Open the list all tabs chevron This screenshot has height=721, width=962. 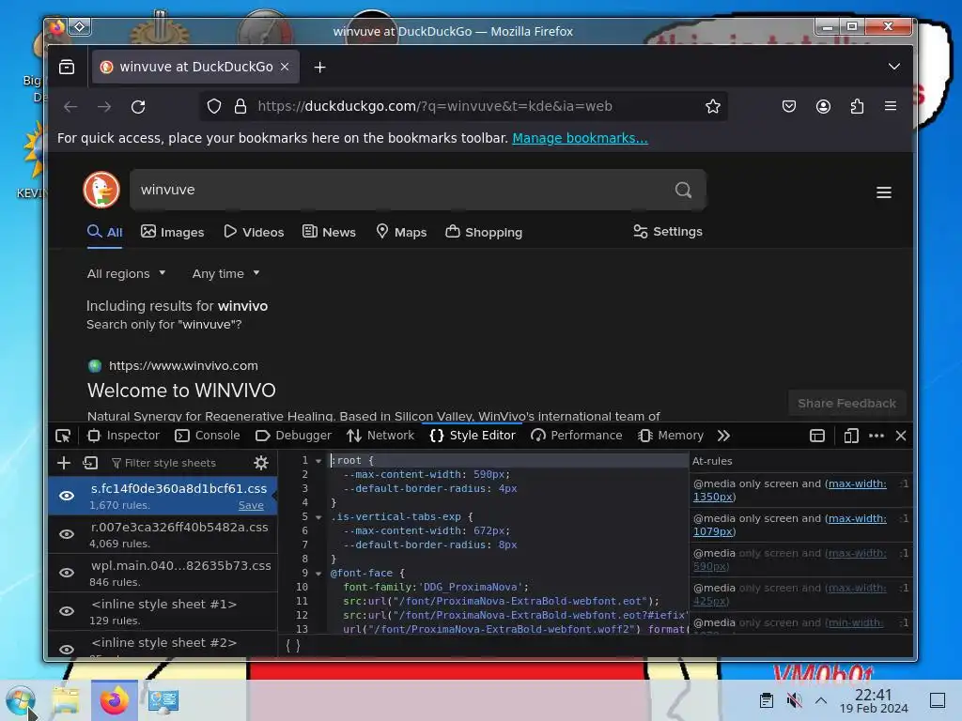coord(894,67)
